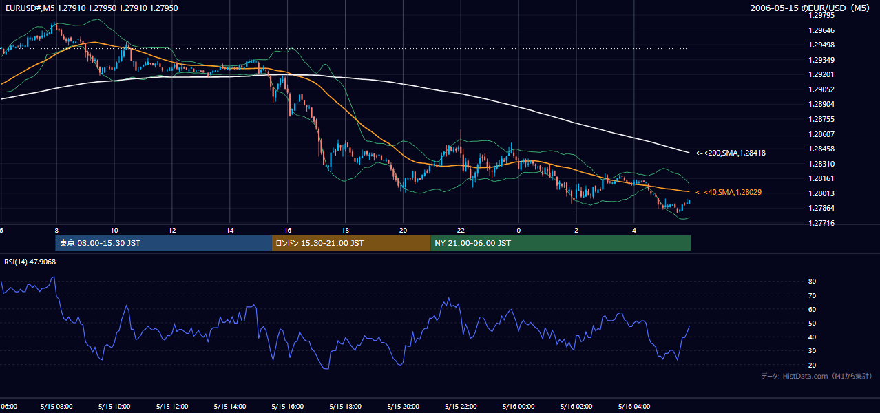Click the 5/15 16:00 date label
The height and width of the screenshot is (413, 880).
point(288,406)
